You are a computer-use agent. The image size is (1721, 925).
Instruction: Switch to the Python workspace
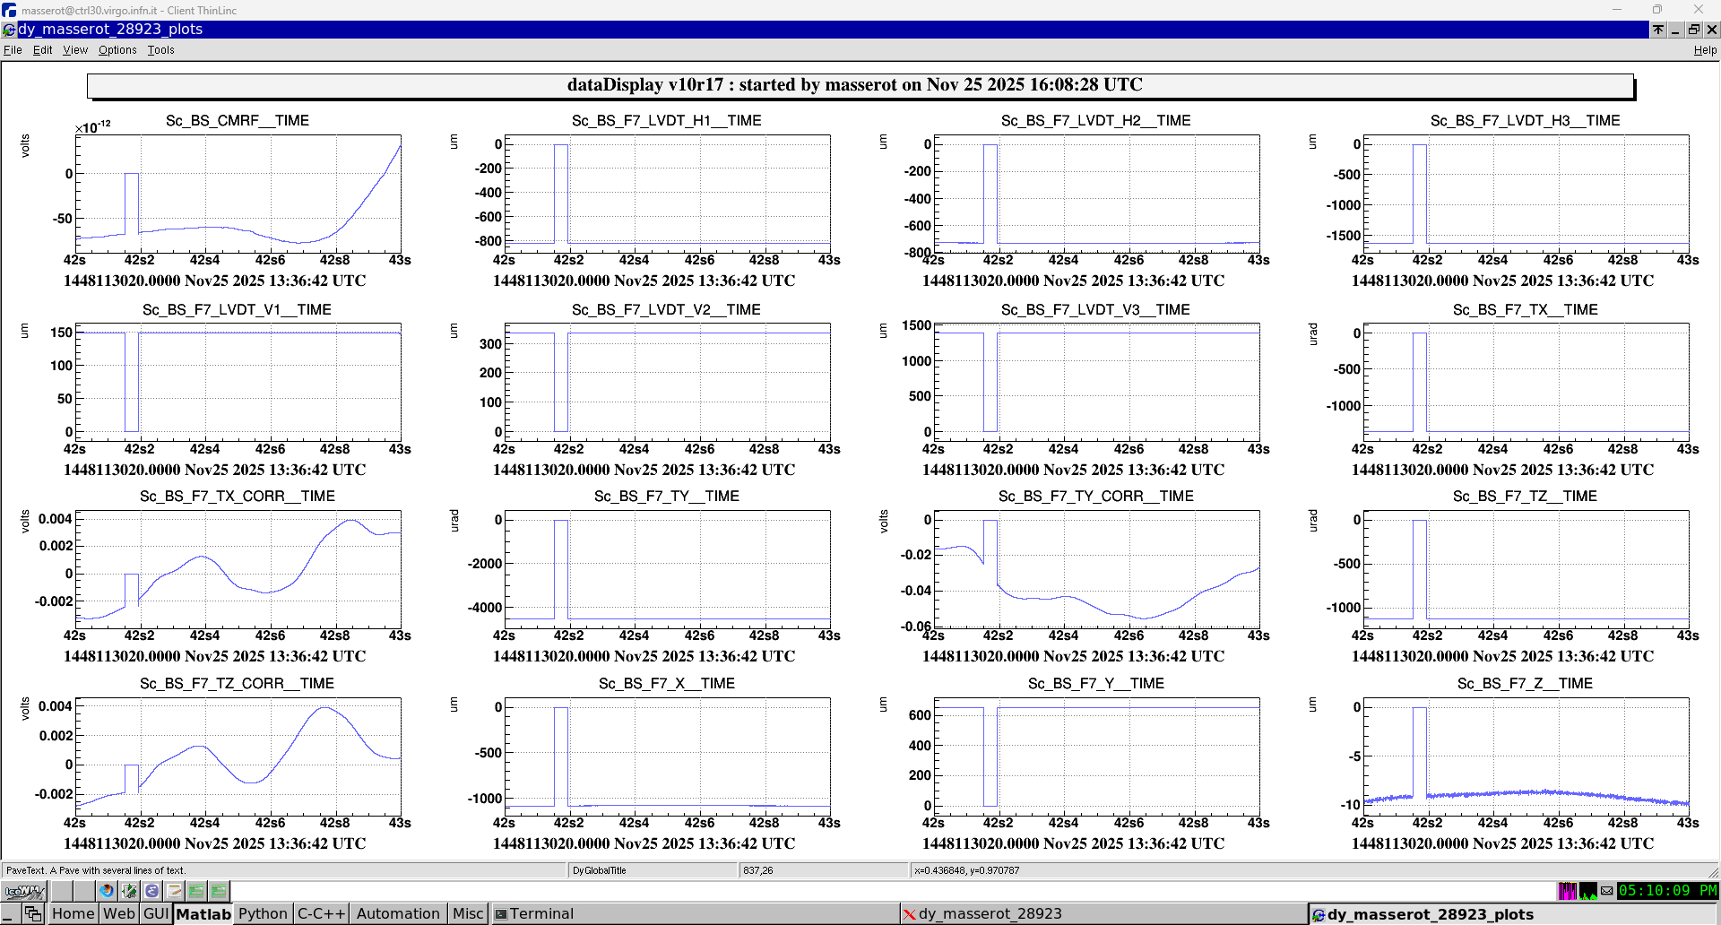pos(263,913)
